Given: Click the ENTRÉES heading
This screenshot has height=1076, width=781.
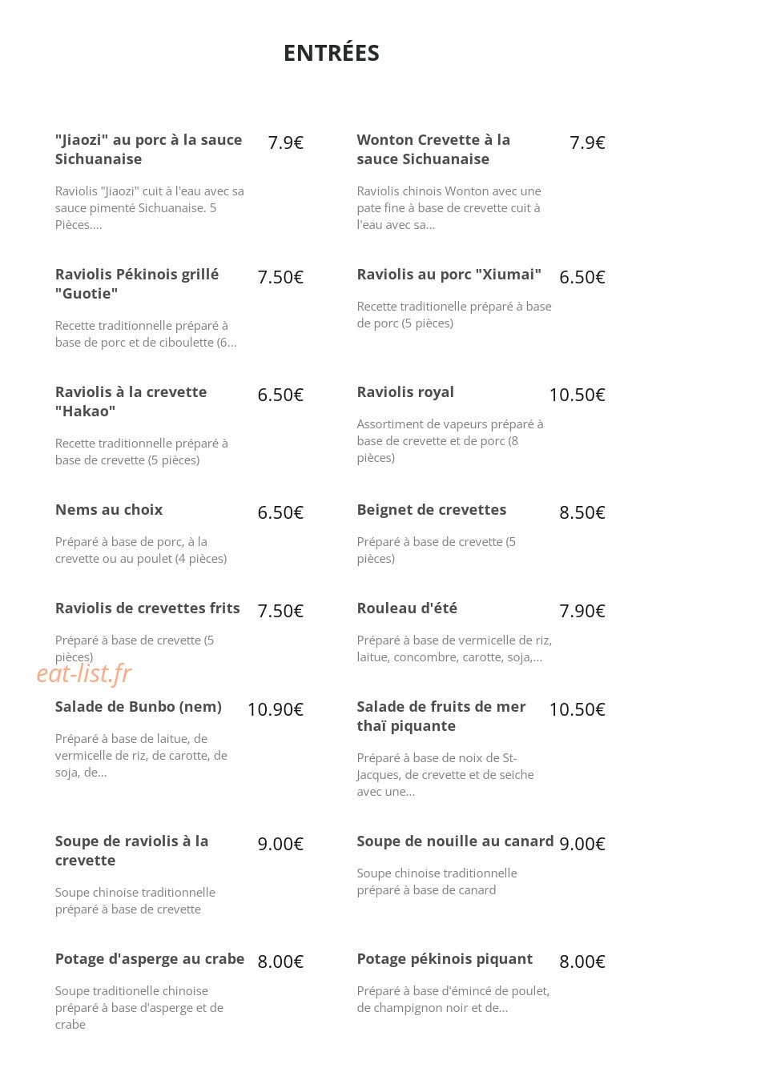Looking at the screenshot, I should 332,53.
